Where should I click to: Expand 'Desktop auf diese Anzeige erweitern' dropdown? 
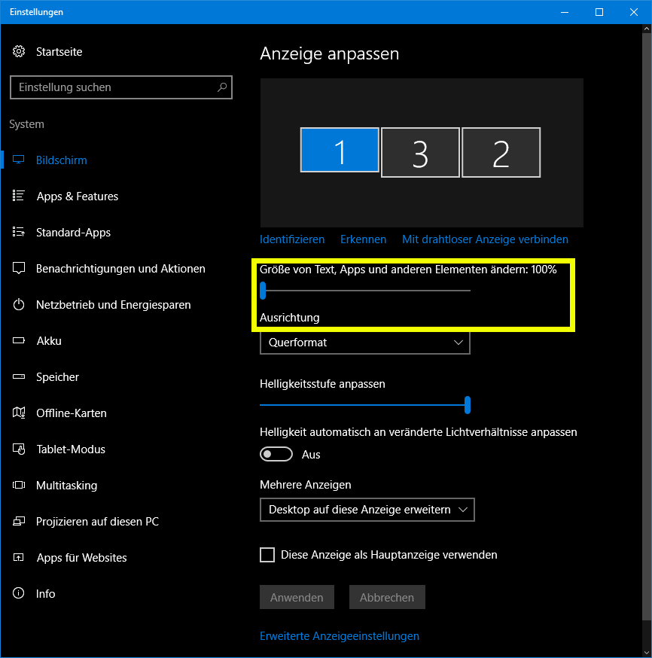point(367,510)
